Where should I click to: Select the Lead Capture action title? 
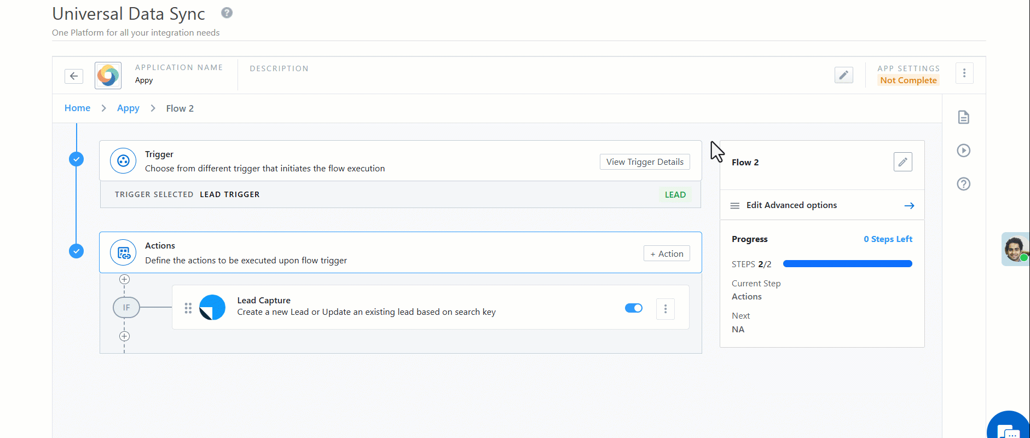(264, 300)
